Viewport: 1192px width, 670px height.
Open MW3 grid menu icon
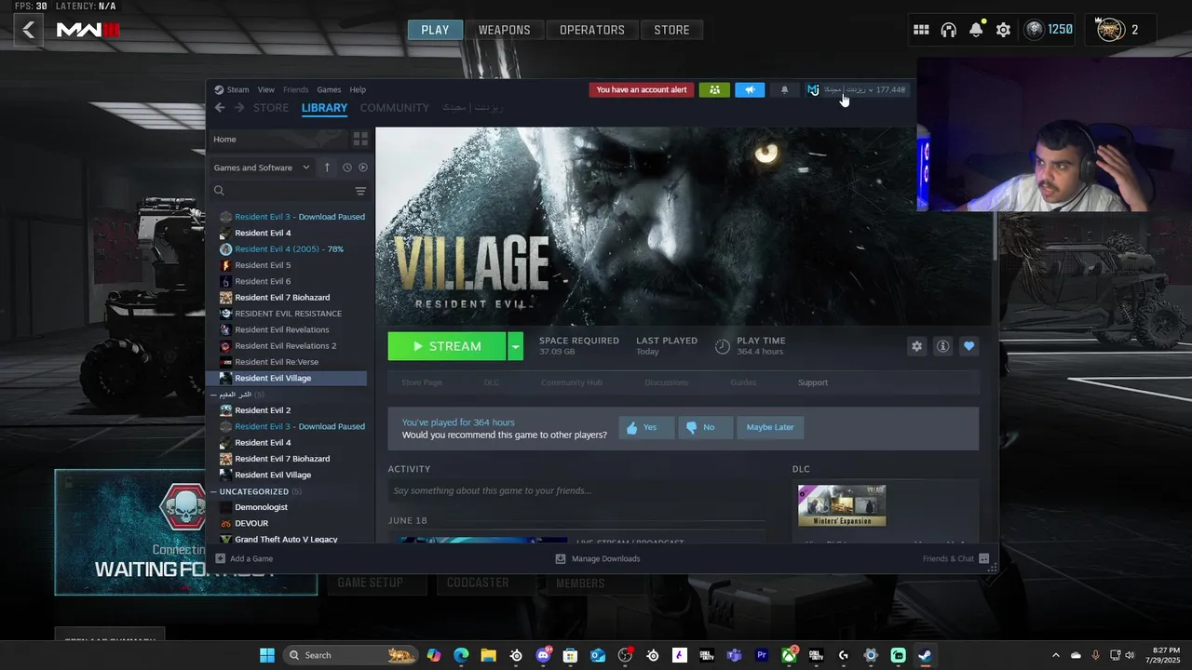click(921, 30)
